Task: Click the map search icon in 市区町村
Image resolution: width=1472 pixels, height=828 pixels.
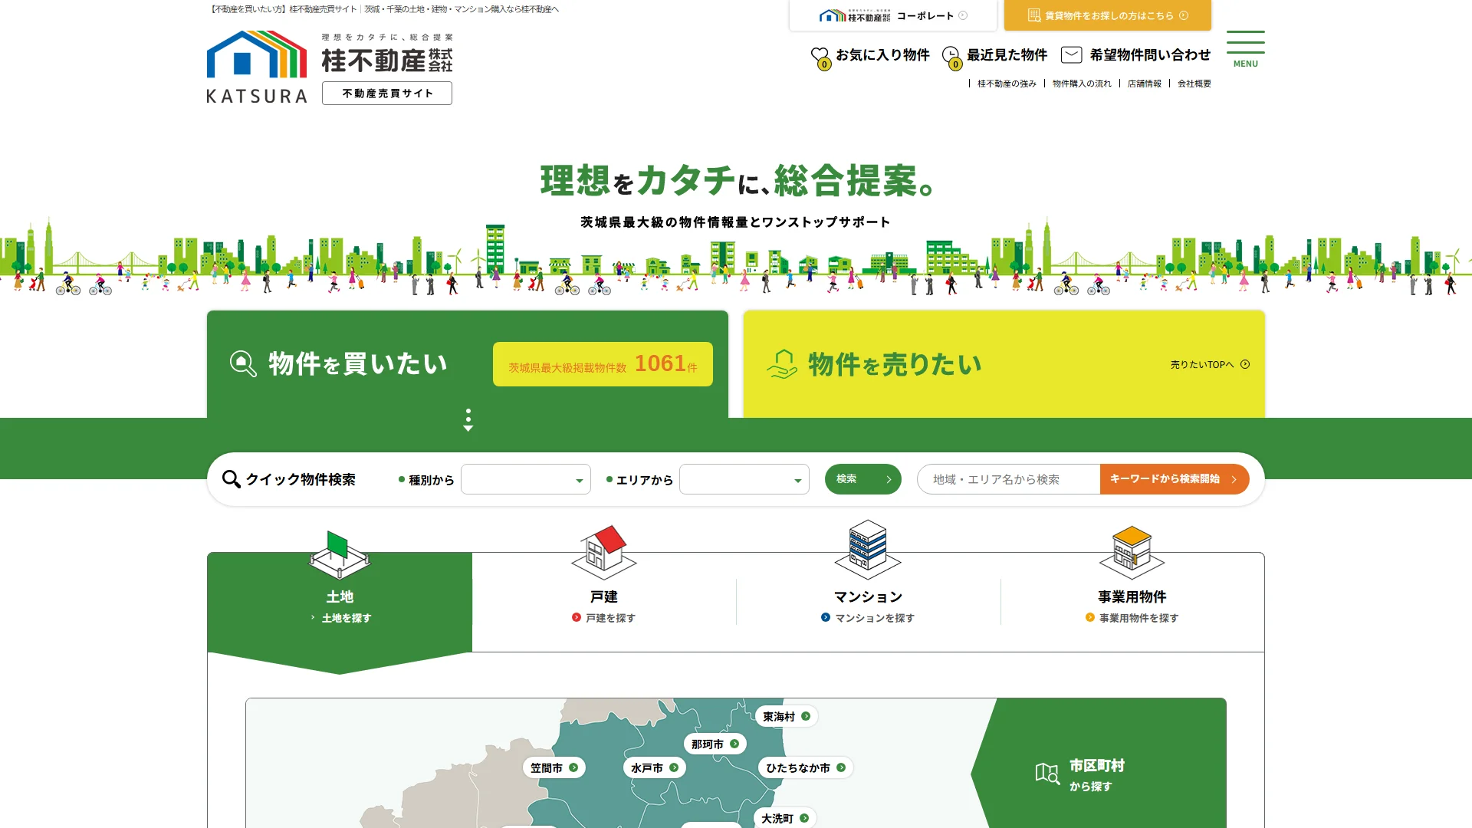Action: point(1047,774)
